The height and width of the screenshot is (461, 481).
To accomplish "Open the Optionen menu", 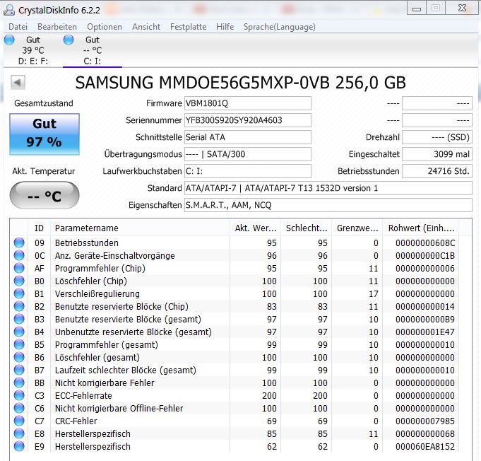I will coord(105,27).
